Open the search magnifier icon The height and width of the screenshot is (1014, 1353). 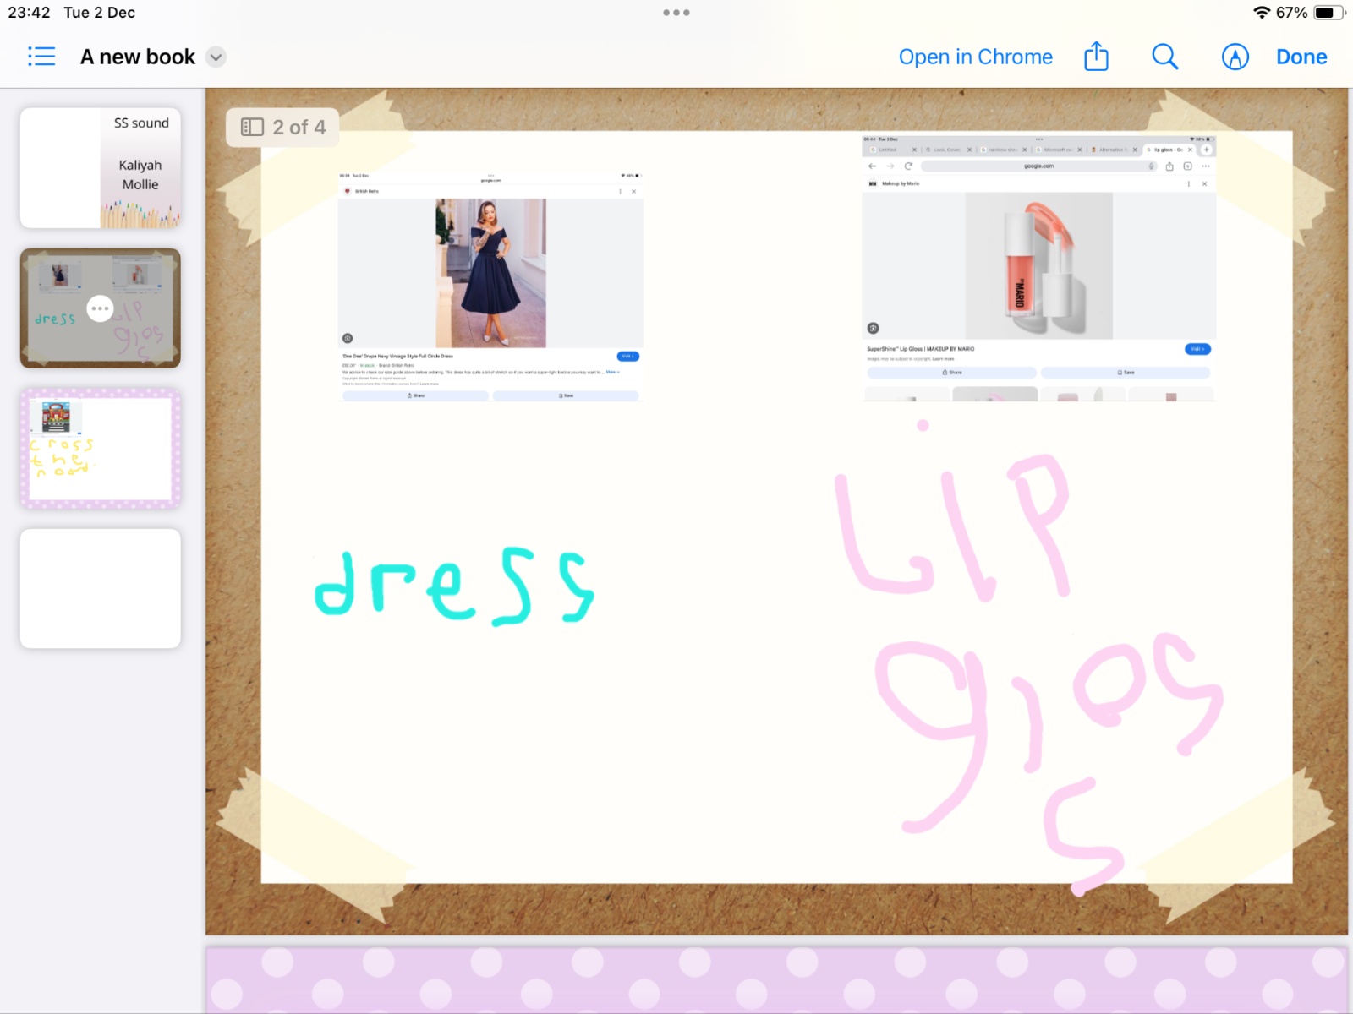[x=1164, y=57]
